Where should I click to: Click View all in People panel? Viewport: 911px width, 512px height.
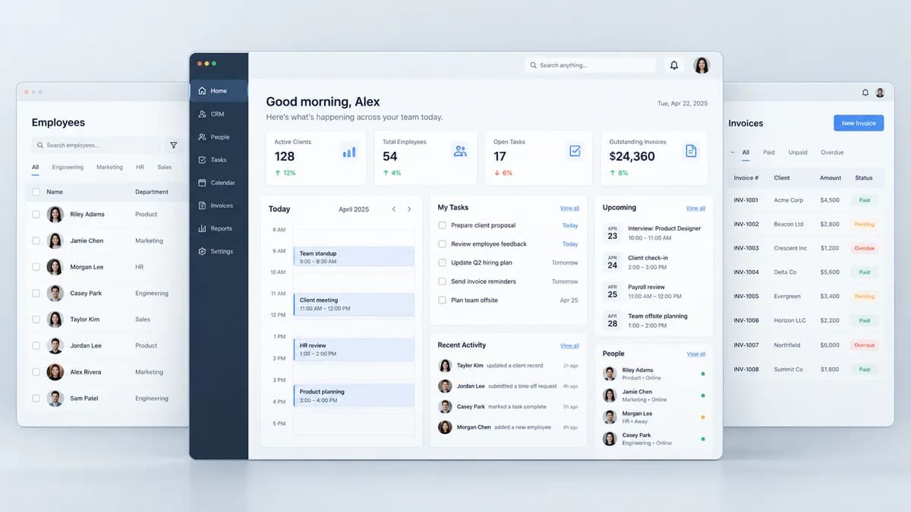click(695, 354)
